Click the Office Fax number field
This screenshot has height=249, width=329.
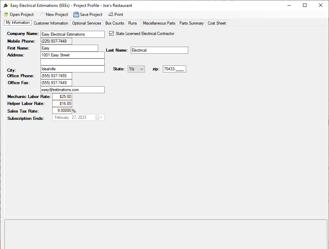pyautogui.click(x=56, y=83)
